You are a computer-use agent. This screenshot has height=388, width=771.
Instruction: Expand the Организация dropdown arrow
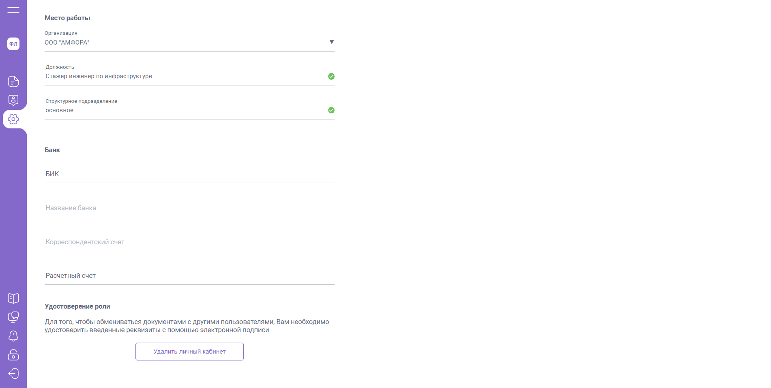(x=331, y=42)
